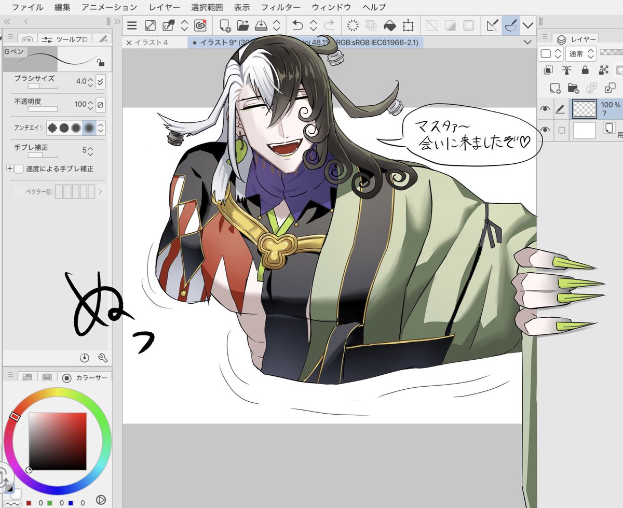Hide the paper layer eye icon

tap(545, 130)
